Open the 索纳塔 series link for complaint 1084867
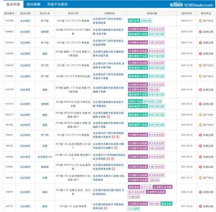The height and width of the screenshot is (212, 216). coord(45,32)
